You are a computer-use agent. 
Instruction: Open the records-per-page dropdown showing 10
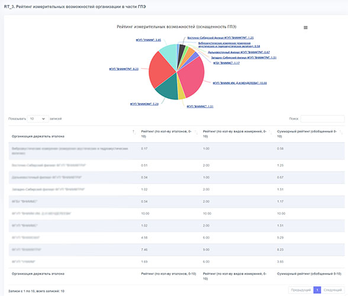[38, 119]
